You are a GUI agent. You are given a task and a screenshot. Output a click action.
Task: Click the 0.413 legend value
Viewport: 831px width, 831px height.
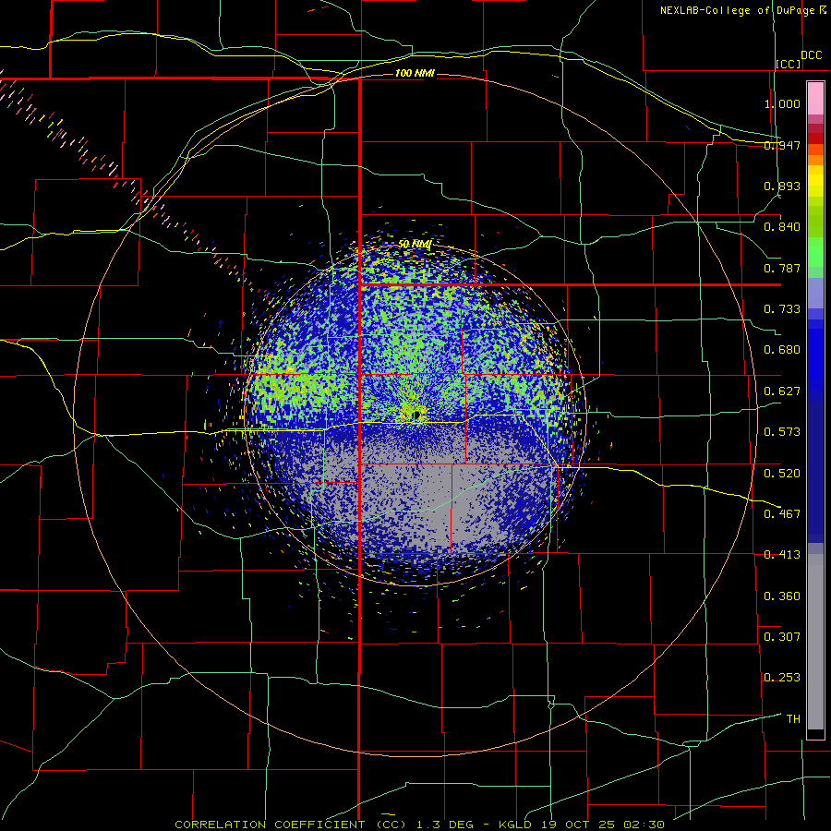pos(782,555)
